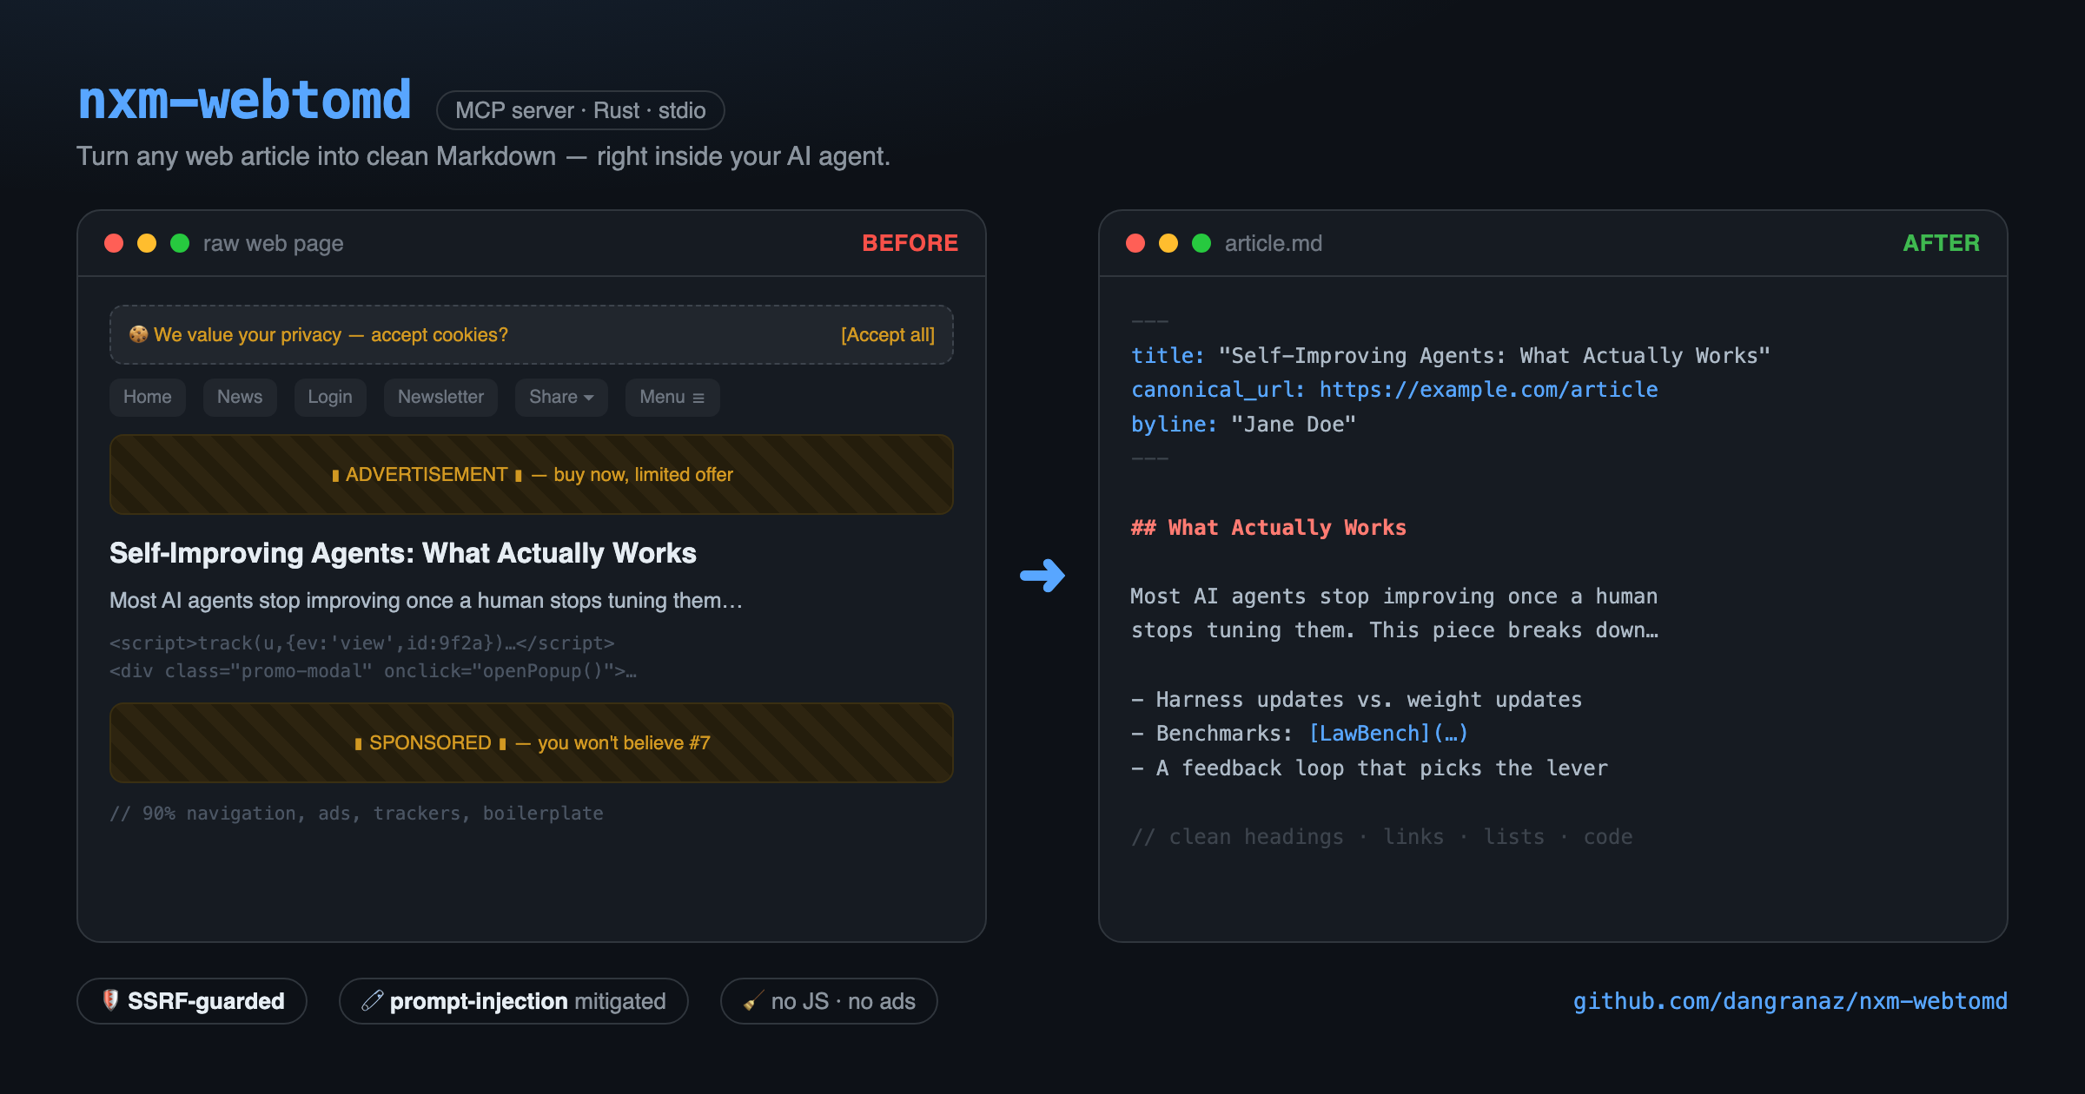The image size is (2085, 1094).
Task: Click red close dot in raw web page window
Action: point(114,243)
